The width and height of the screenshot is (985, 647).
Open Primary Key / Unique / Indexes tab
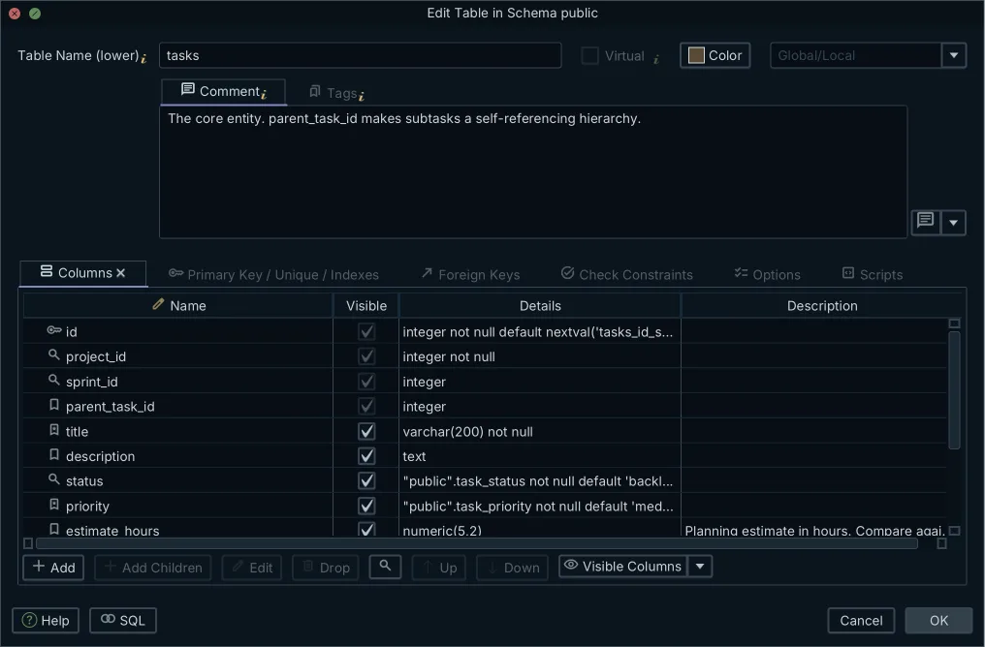pyautogui.click(x=274, y=274)
